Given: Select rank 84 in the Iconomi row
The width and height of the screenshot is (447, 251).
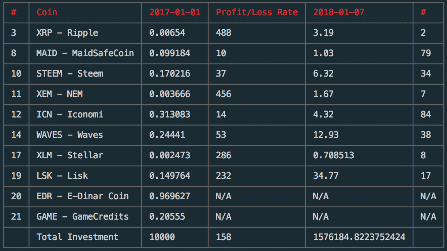Looking at the screenshot, I should 426,115.
